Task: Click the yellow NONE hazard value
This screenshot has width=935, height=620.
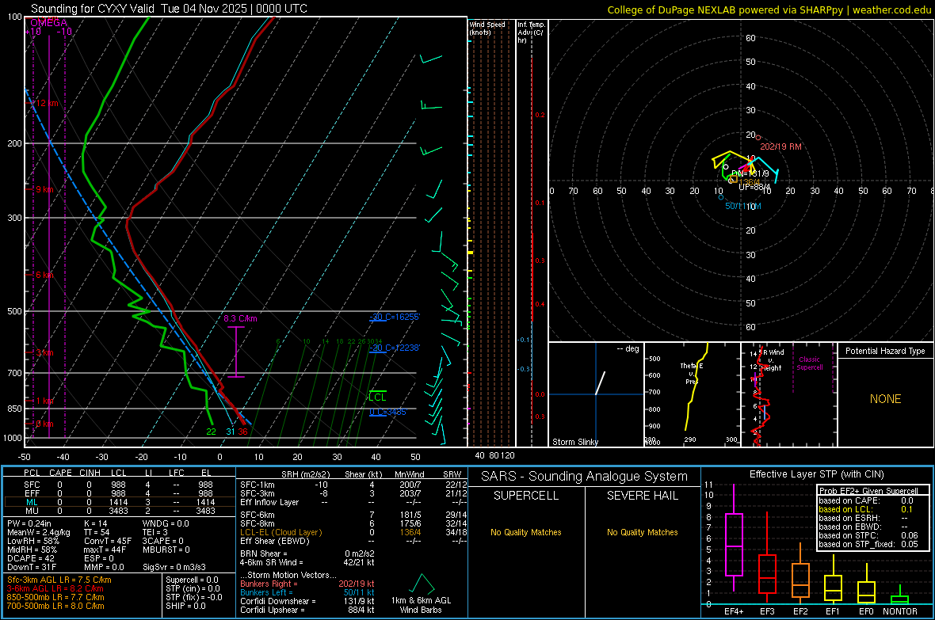Action: [x=886, y=399]
